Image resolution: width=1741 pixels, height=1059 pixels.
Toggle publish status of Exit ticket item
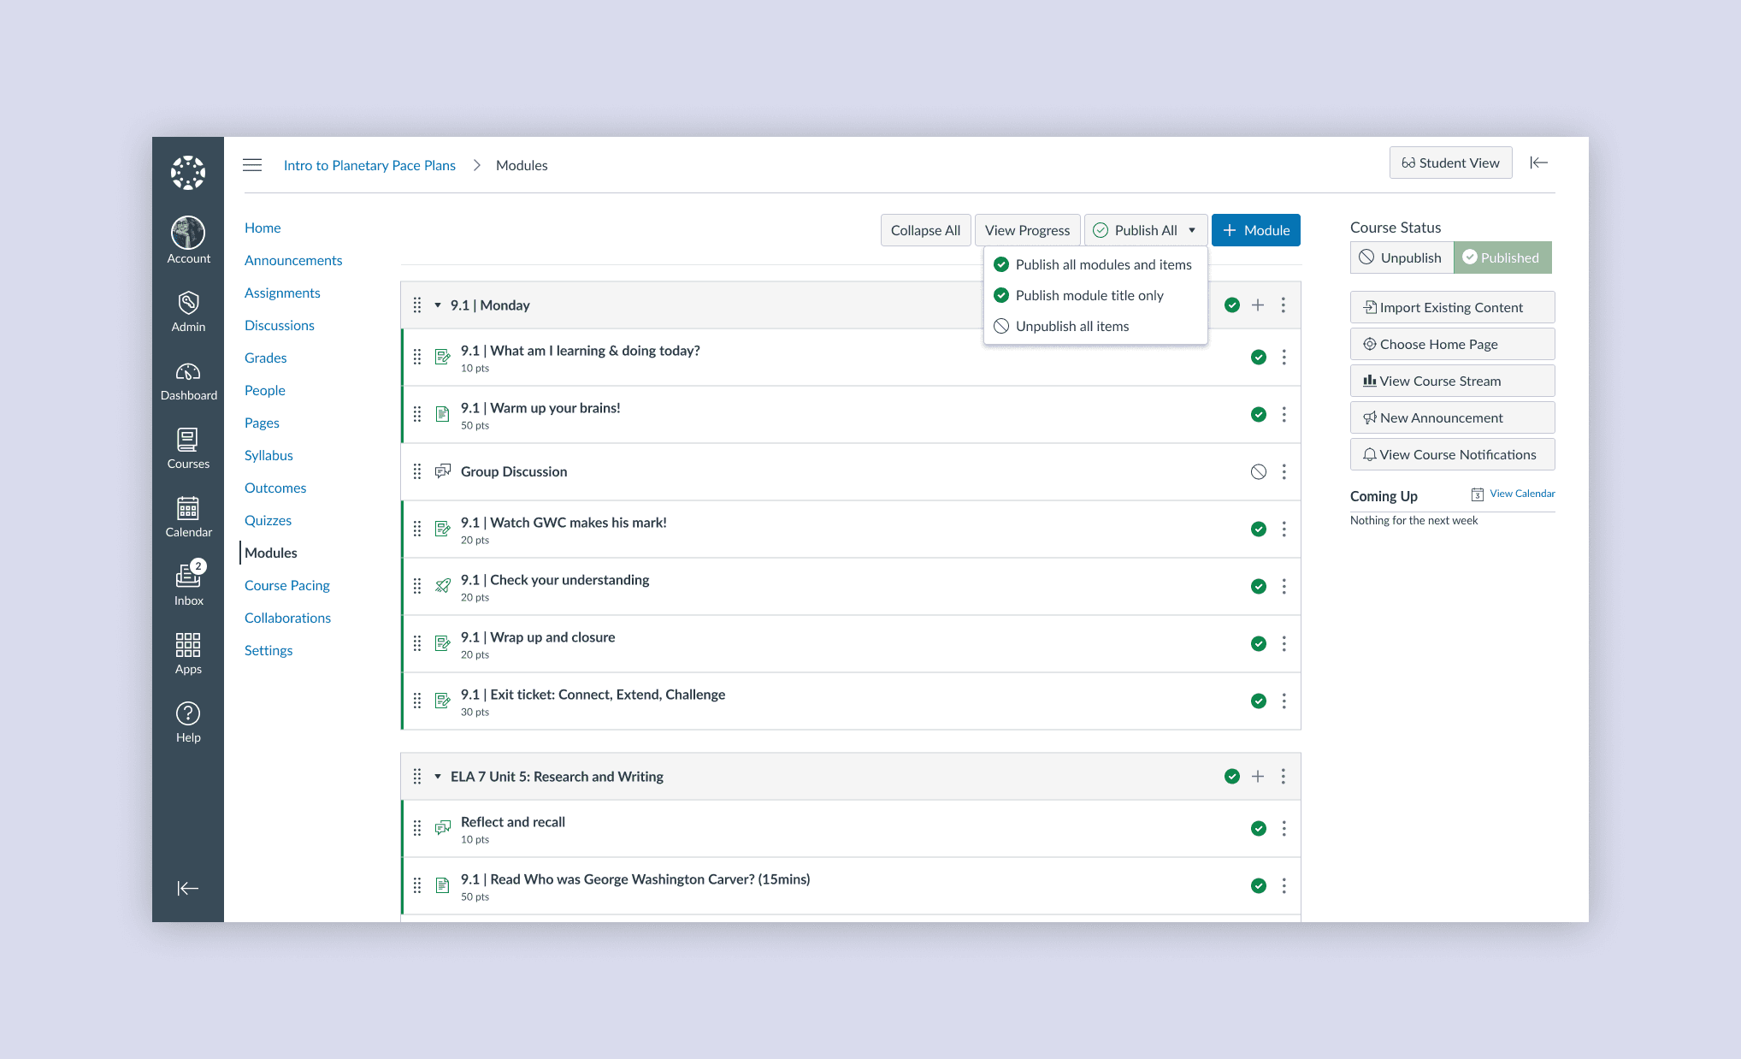click(1259, 701)
